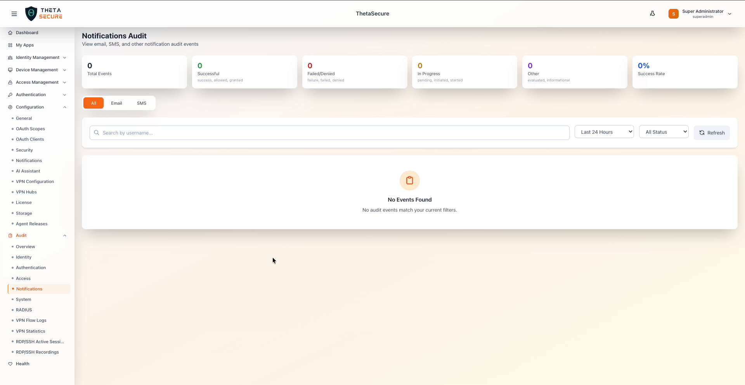Open VPN Flow Logs page
The height and width of the screenshot is (385, 745).
pyautogui.click(x=31, y=320)
